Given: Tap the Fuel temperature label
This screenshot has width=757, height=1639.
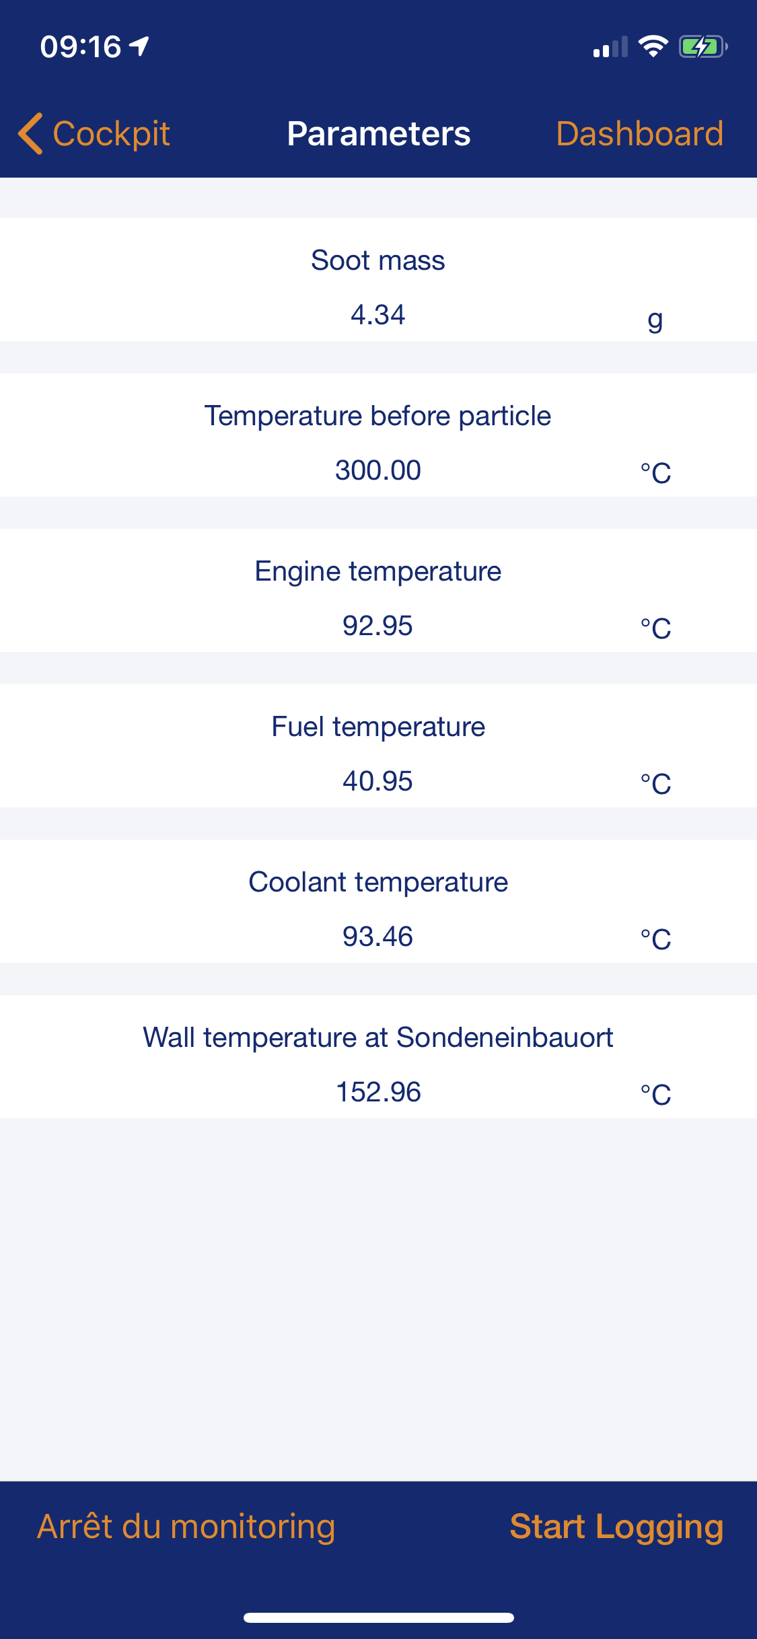Looking at the screenshot, I should tap(378, 727).
